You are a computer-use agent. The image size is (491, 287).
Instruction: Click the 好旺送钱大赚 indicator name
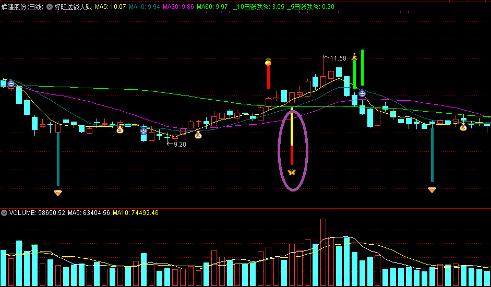(x=73, y=7)
